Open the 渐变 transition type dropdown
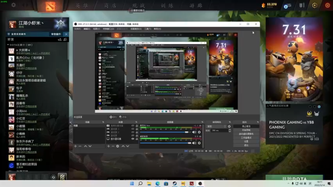 tap(216, 126)
